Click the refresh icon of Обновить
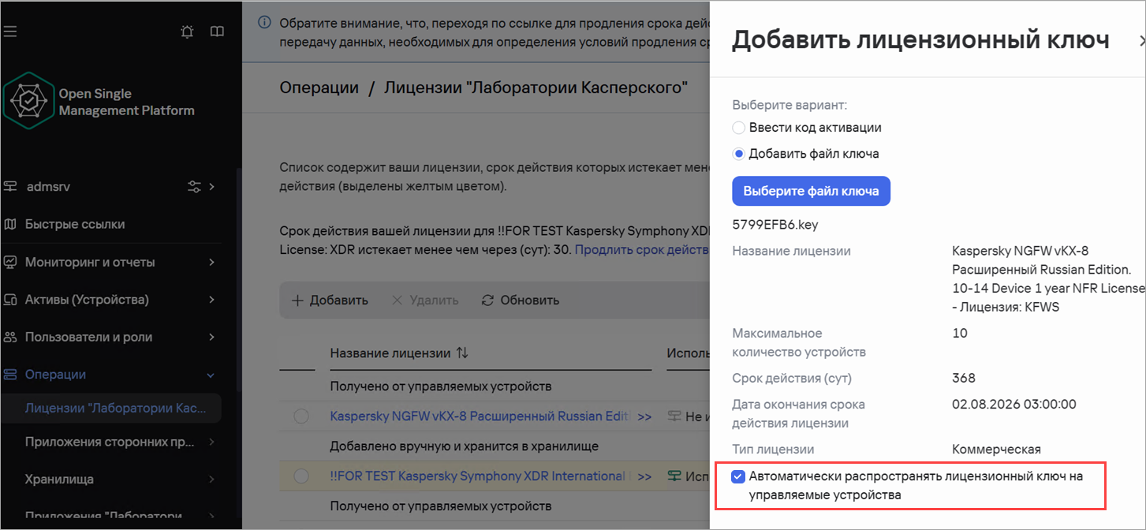Screen dimensions: 1146x530 point(487,300)
